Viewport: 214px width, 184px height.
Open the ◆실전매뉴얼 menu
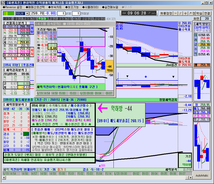pyautogui.click(x=110, y=7)
